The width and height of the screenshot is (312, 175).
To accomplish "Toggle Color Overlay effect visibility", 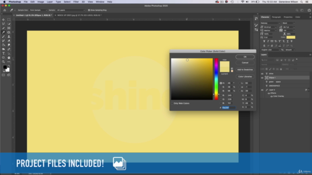I will pos(272,96).
